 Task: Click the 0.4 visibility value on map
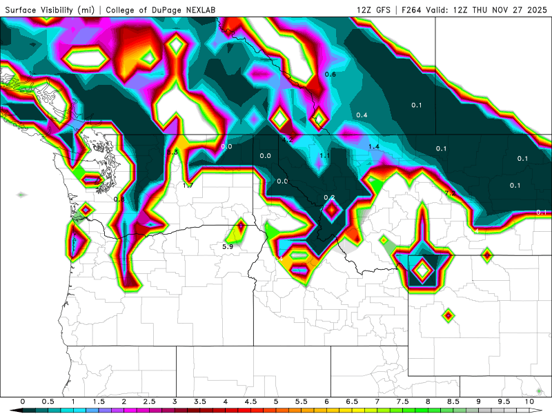[362, 115]
